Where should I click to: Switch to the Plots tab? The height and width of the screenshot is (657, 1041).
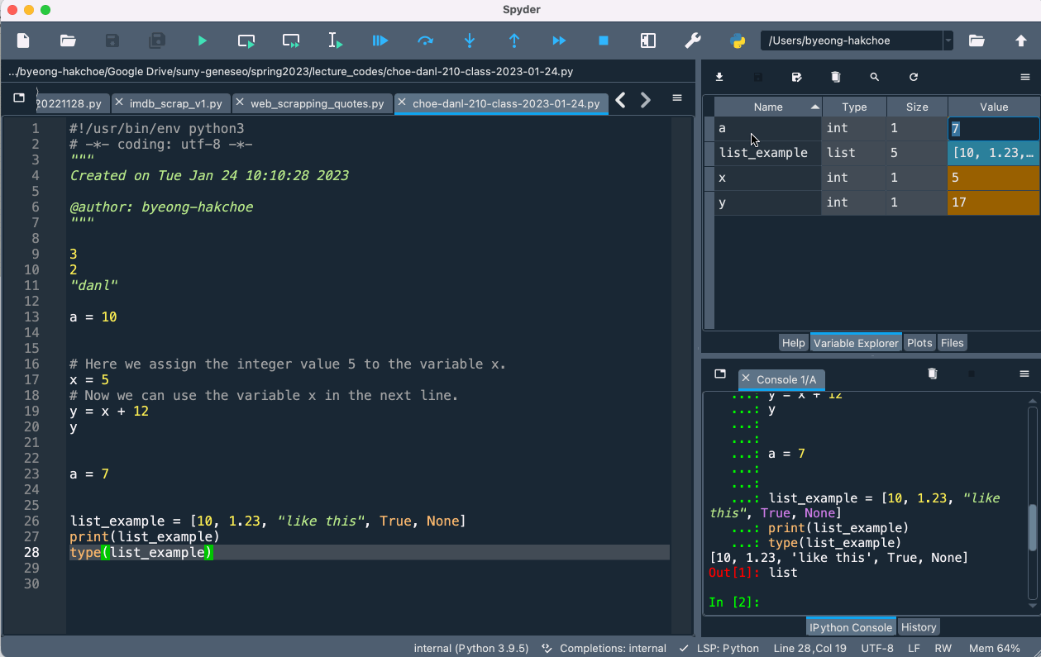click(x=919, y=343)
